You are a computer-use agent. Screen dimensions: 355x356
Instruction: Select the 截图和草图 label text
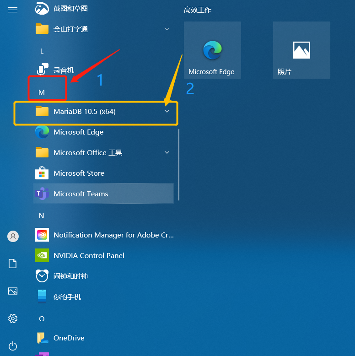pos(70,8)
